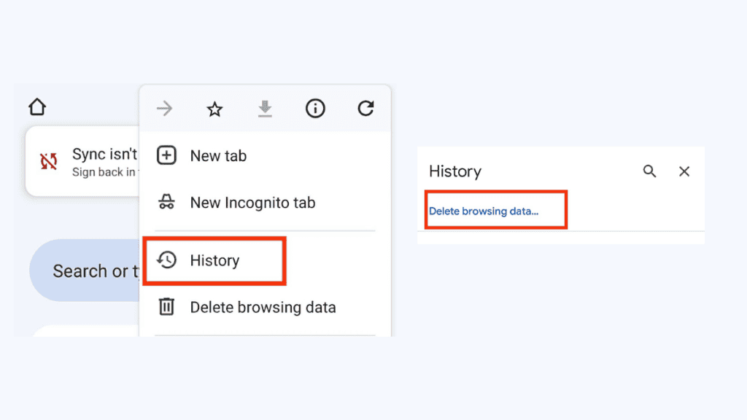Open page info circle icon
The image size is (747, 420).
pos(315,109)
